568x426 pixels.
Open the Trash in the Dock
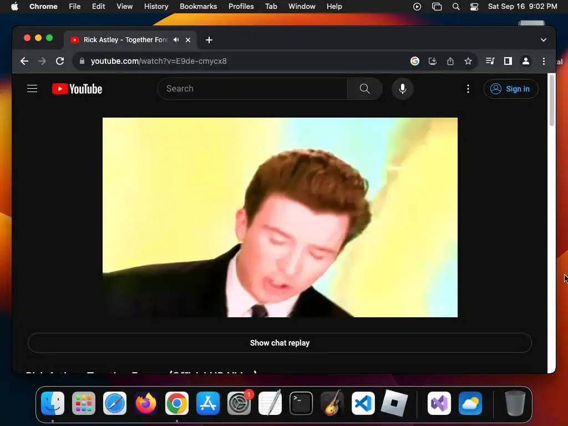(x=515, y=403)
